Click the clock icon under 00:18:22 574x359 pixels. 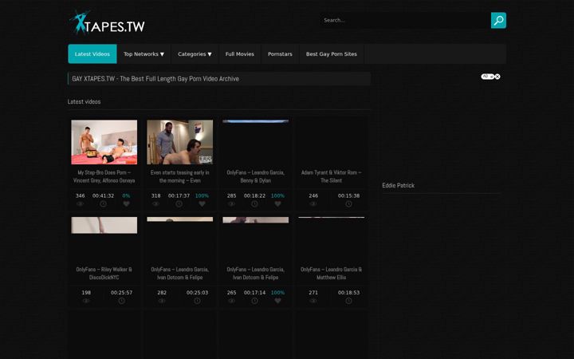click(x=255, y=203)
